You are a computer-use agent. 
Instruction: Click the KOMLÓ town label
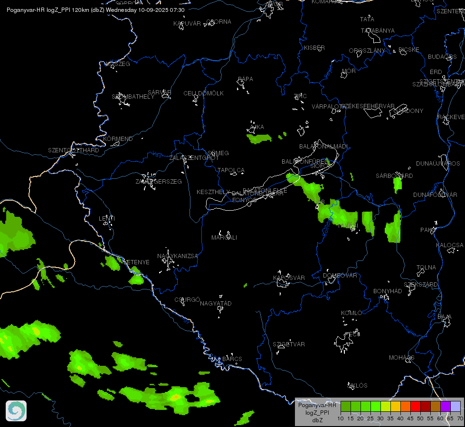[351, 313]
